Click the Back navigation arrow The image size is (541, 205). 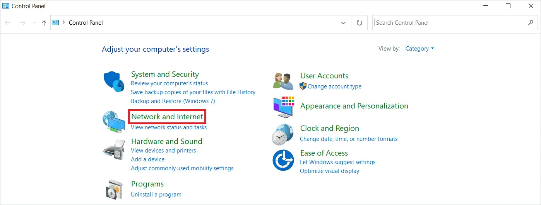[x=8, y=23]
